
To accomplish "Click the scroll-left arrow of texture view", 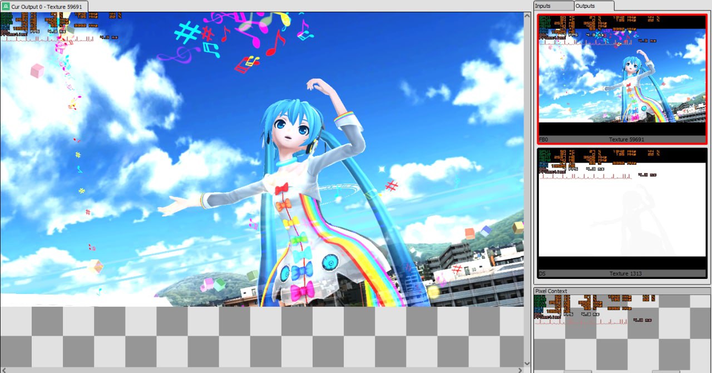I will pos(3,370).
